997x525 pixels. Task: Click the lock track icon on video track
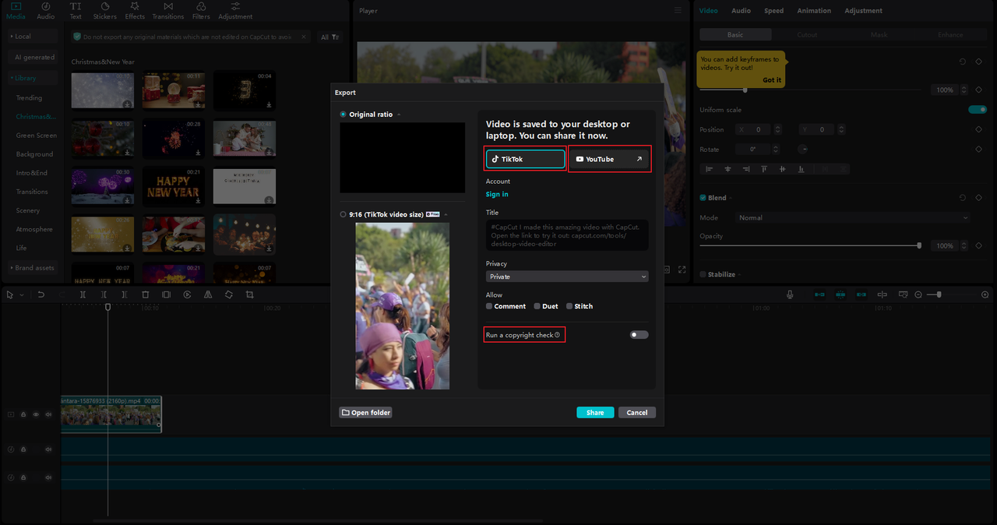[23, 414]
